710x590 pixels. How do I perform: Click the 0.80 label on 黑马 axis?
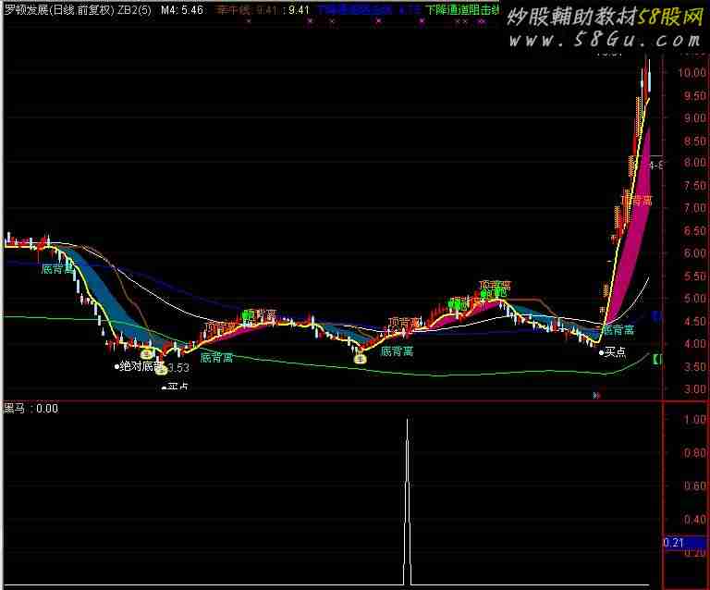click(694, 453)
